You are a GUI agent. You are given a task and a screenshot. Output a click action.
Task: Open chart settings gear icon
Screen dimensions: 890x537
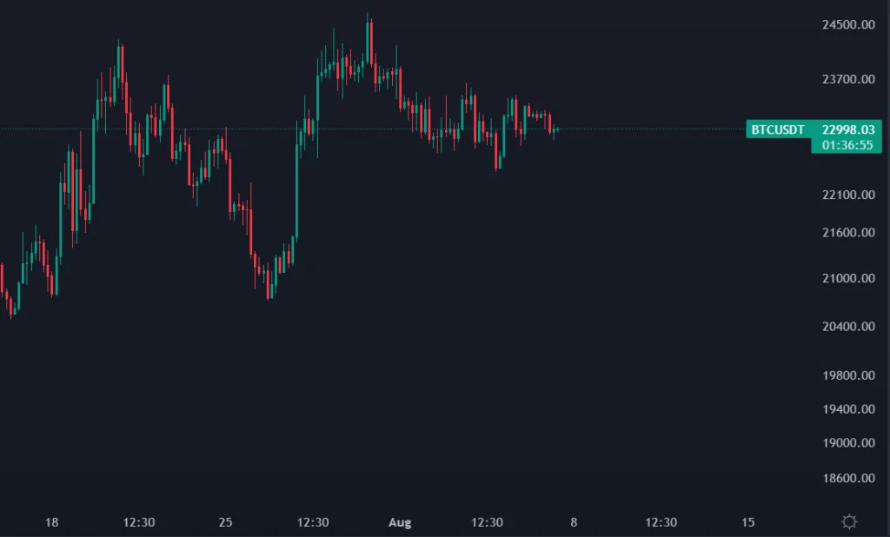coord(849,522)
